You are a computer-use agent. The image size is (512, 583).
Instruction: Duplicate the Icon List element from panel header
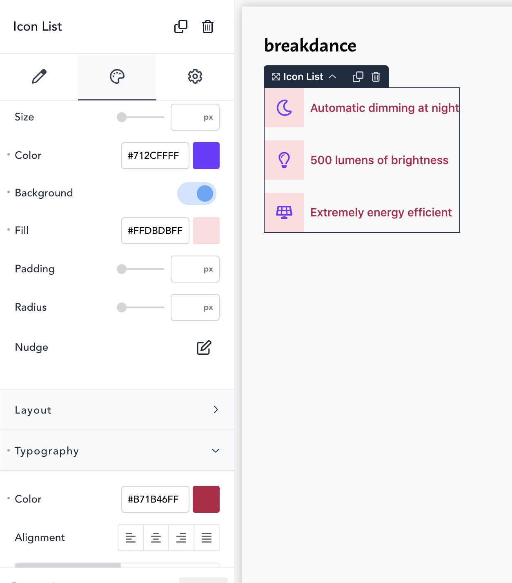click(x=181, y=27)
